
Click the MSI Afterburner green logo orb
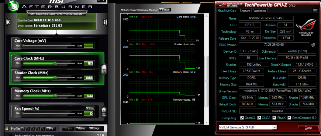point(14,7)
